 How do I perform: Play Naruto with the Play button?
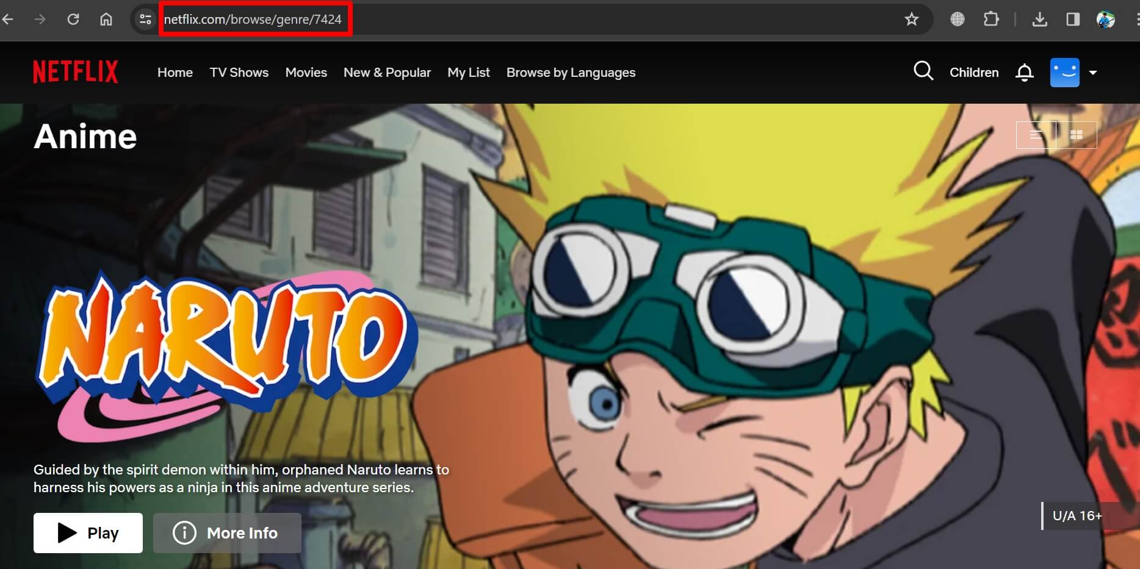pyautogui.click(x=88, y=533)
